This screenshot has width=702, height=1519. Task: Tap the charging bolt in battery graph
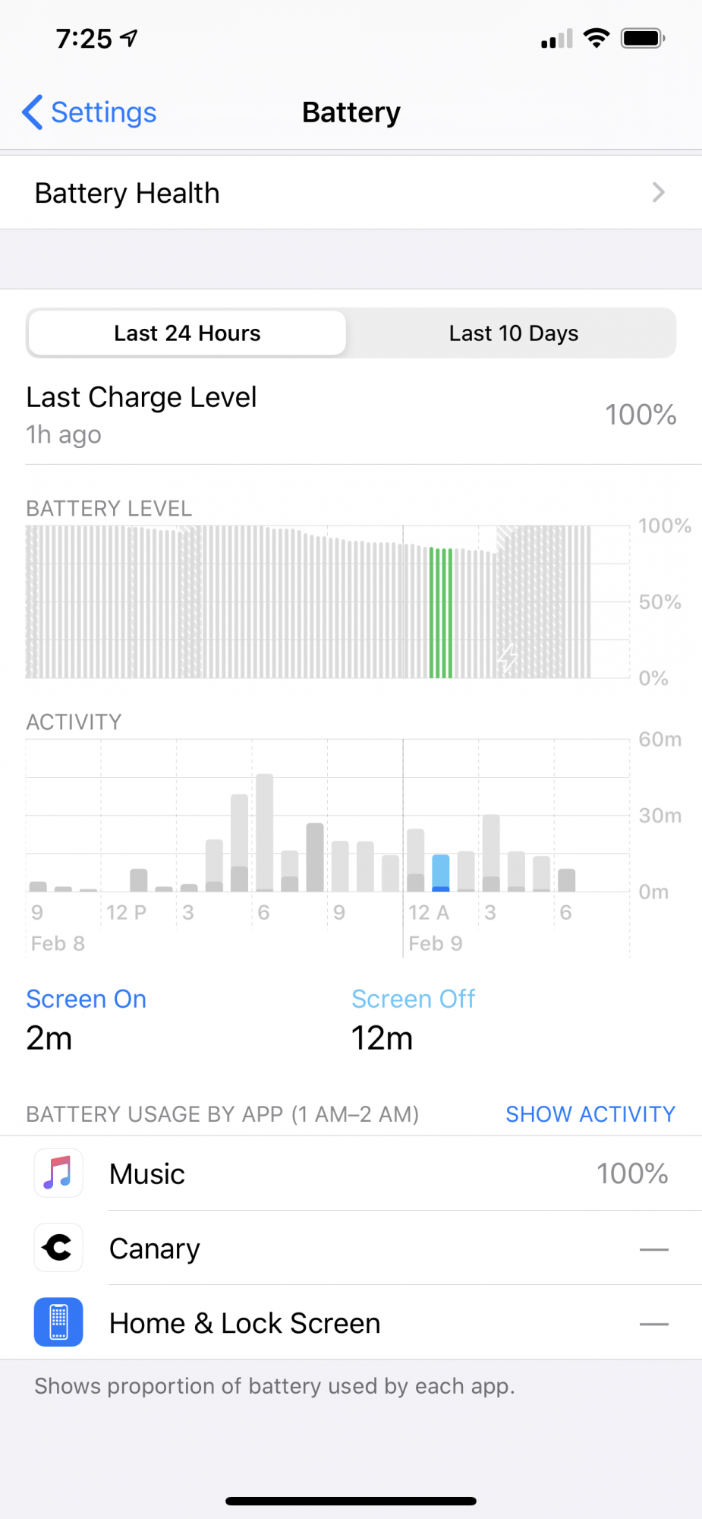[x=508, y=658]
